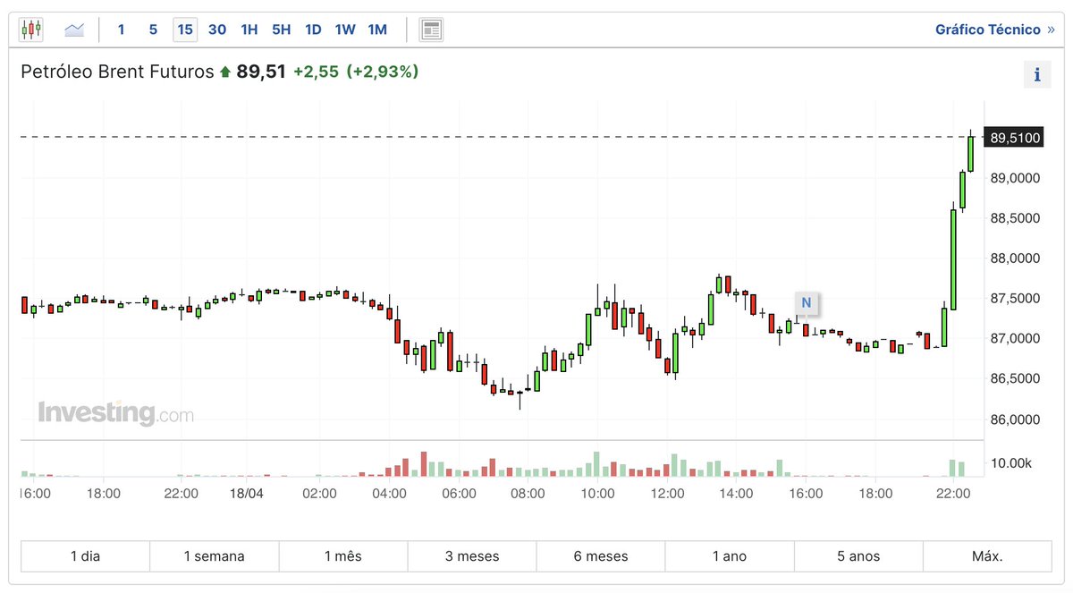Select the '1 semana' range tab
Viewport: 1073px width, 593px height.
point(215,556)
